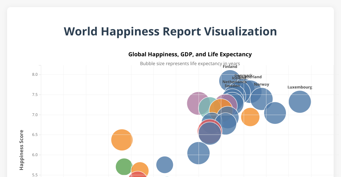Click the Norway text label
Screen dimensions: 341x177
pyautogui.click(x=261, y=84)
